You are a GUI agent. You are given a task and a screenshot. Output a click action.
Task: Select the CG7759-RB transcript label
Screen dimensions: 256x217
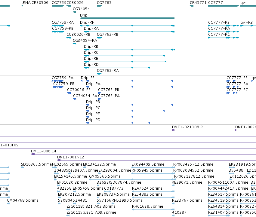click(63, 29)
